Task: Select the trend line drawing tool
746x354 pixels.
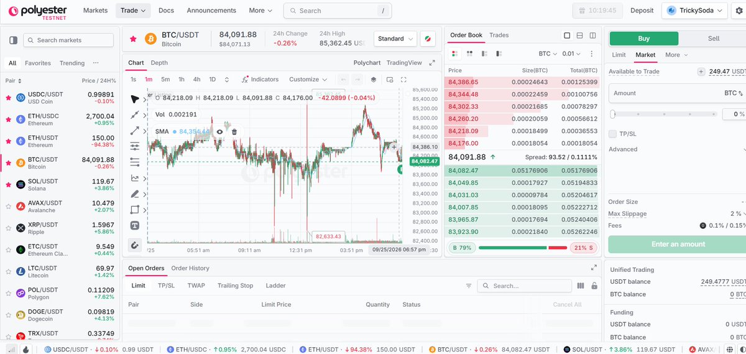Action: point(135,115)
